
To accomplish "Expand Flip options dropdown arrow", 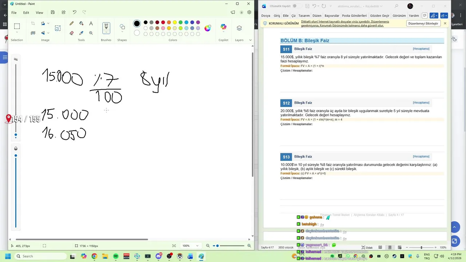I will coord(48,33).
